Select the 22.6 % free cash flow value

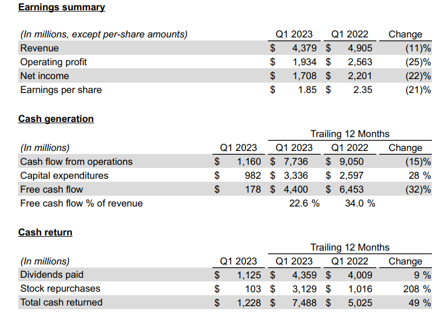click(305, 203)
